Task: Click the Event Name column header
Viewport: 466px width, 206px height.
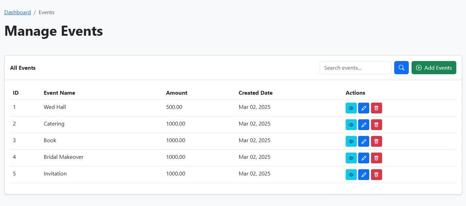Action: point(59,93)
